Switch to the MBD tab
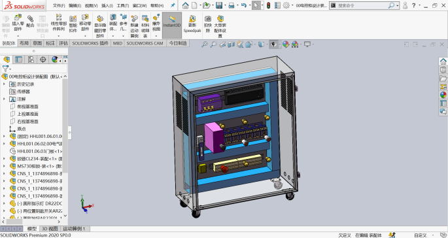448x238 pixels. pos(118,43)
